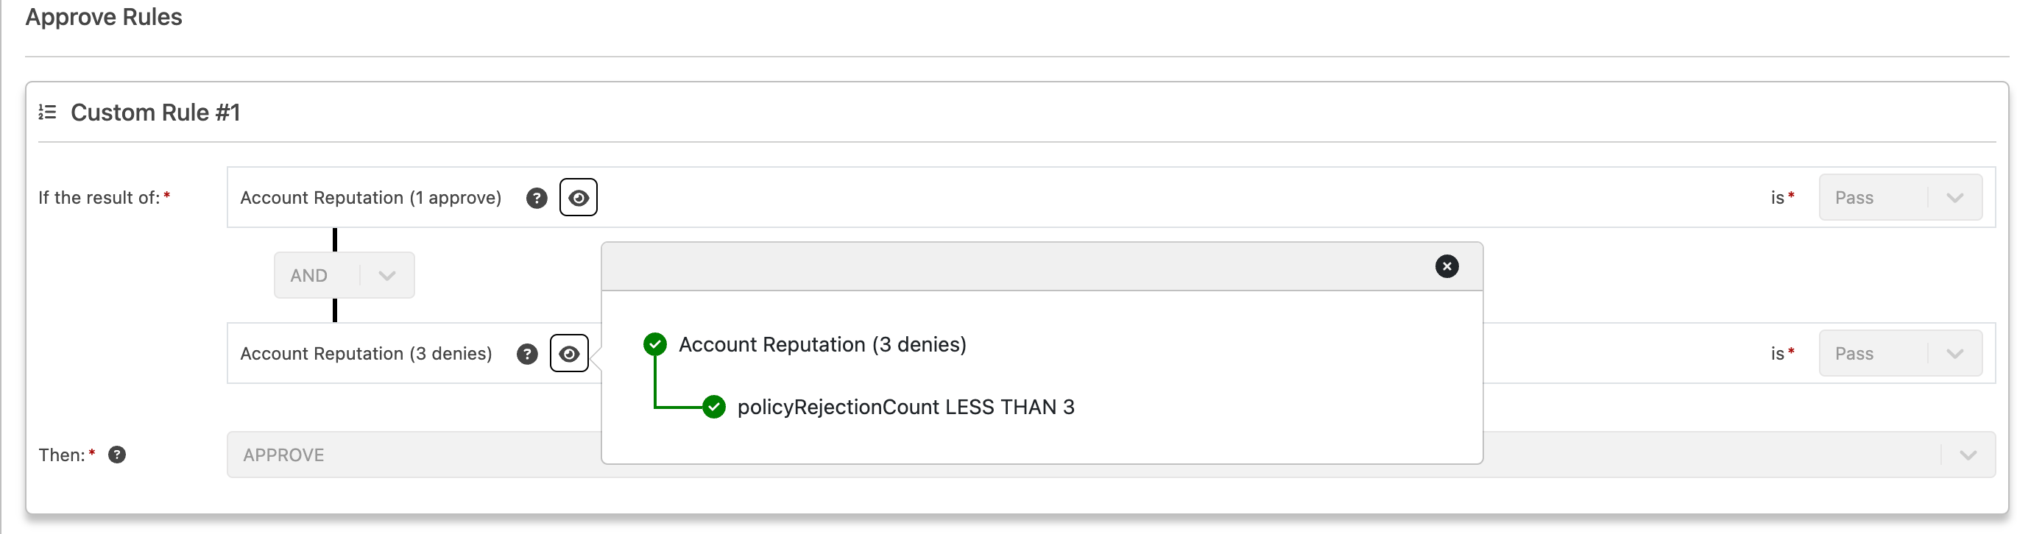This screenshot has height=534, width=2017.
Task: Click the Approve Rules section title
Action: coord(103,17)
